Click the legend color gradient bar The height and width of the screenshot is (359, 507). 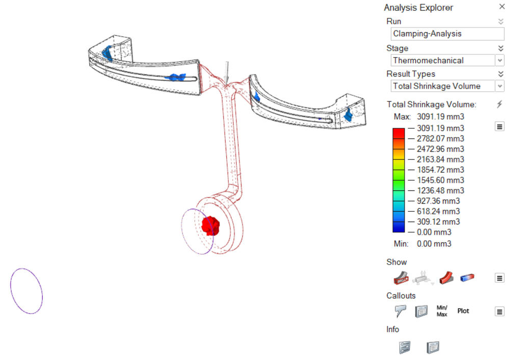[x=398, y=180]
